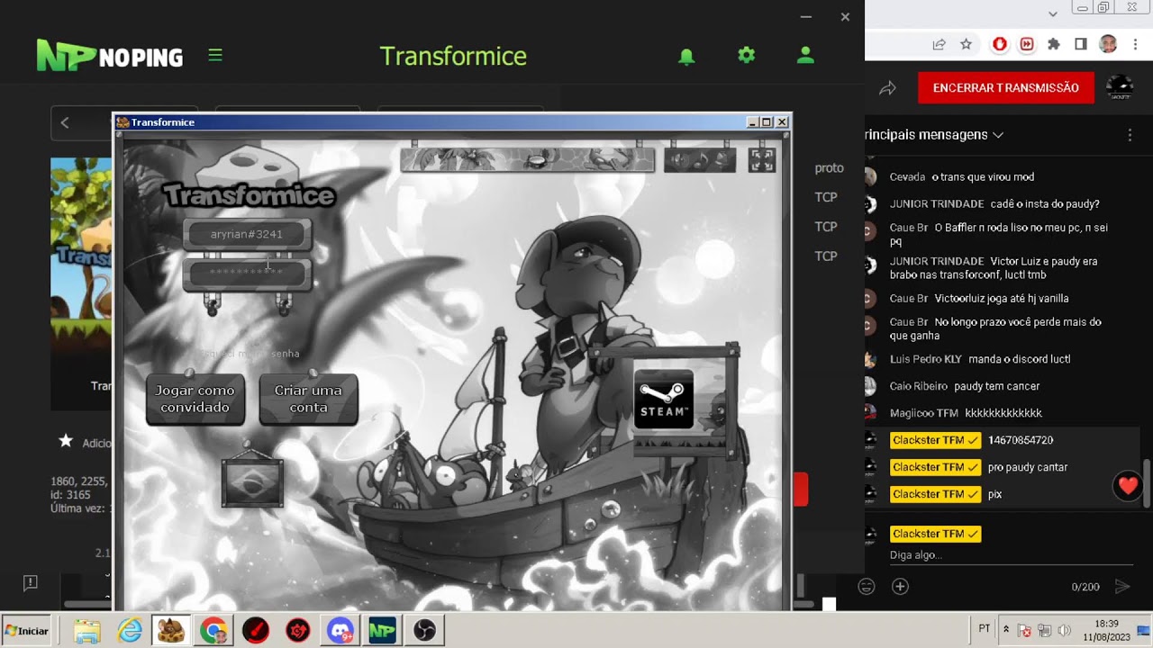Viewport: 1153px width, 648px height.
Task: Open the red fast-forward extension icon
Action: click(x=1027, y=44)
